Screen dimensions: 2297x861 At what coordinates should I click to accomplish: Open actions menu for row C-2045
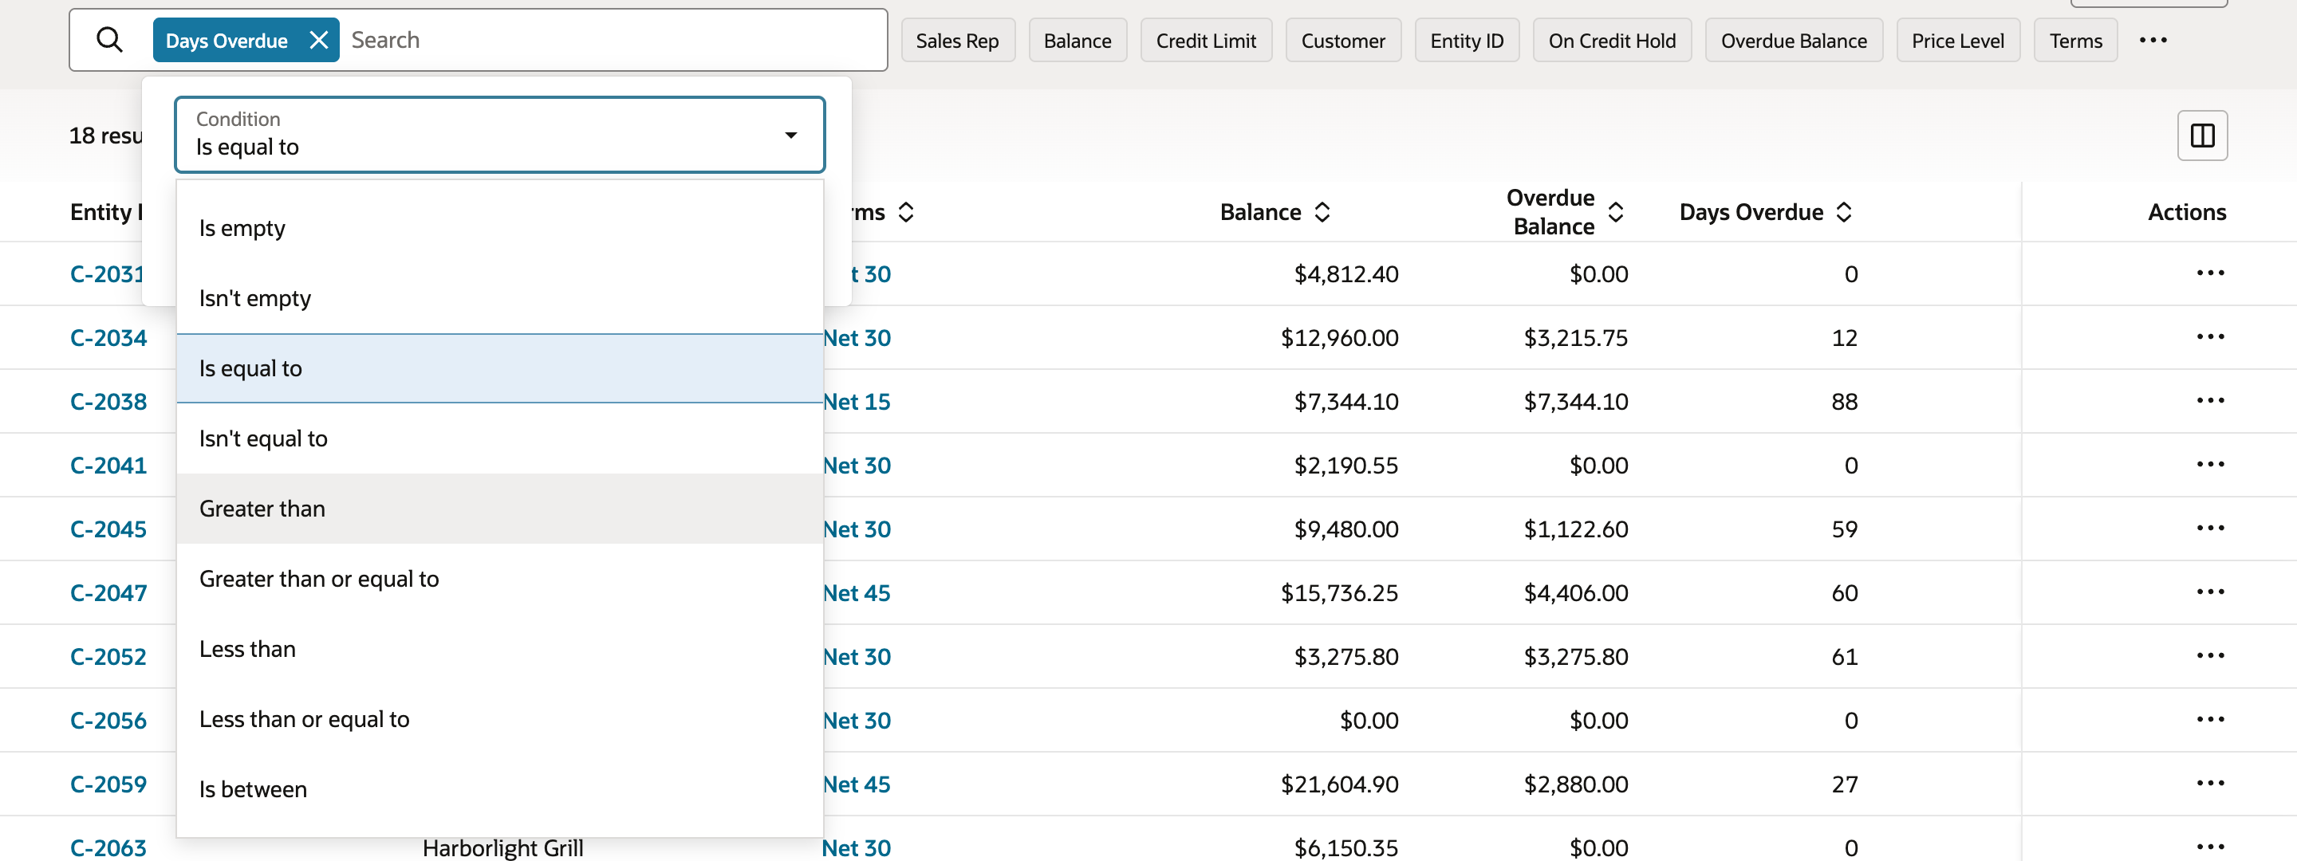[2209, 528]
